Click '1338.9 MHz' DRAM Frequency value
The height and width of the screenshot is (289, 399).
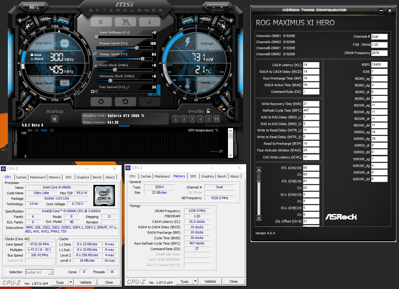coord(197,211)
